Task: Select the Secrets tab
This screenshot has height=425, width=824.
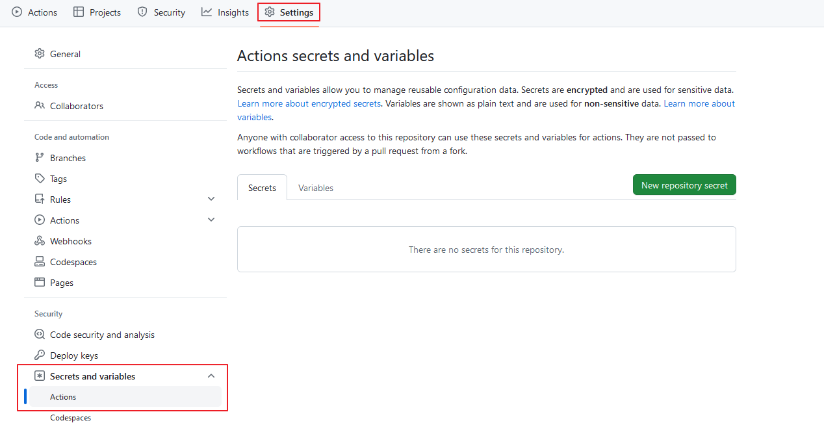Action: tap(262, 188)
